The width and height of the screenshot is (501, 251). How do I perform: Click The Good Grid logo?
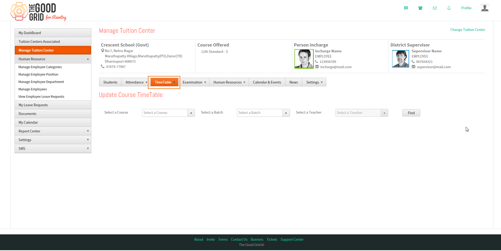(38, 11)
